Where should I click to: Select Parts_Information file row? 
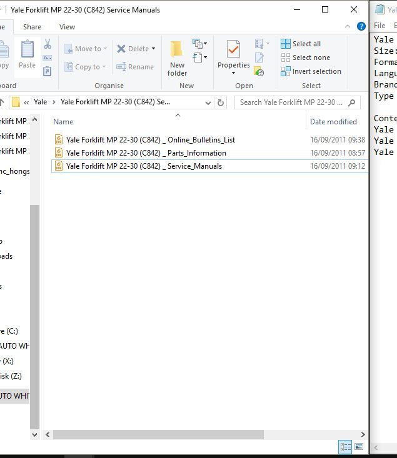pyautogui.click(x=209, y=152)
